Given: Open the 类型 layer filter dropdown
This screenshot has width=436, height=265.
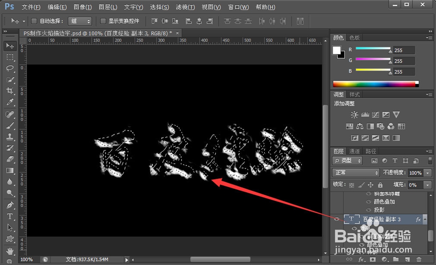Looking at the screenshot, I should tap(347, 161).
